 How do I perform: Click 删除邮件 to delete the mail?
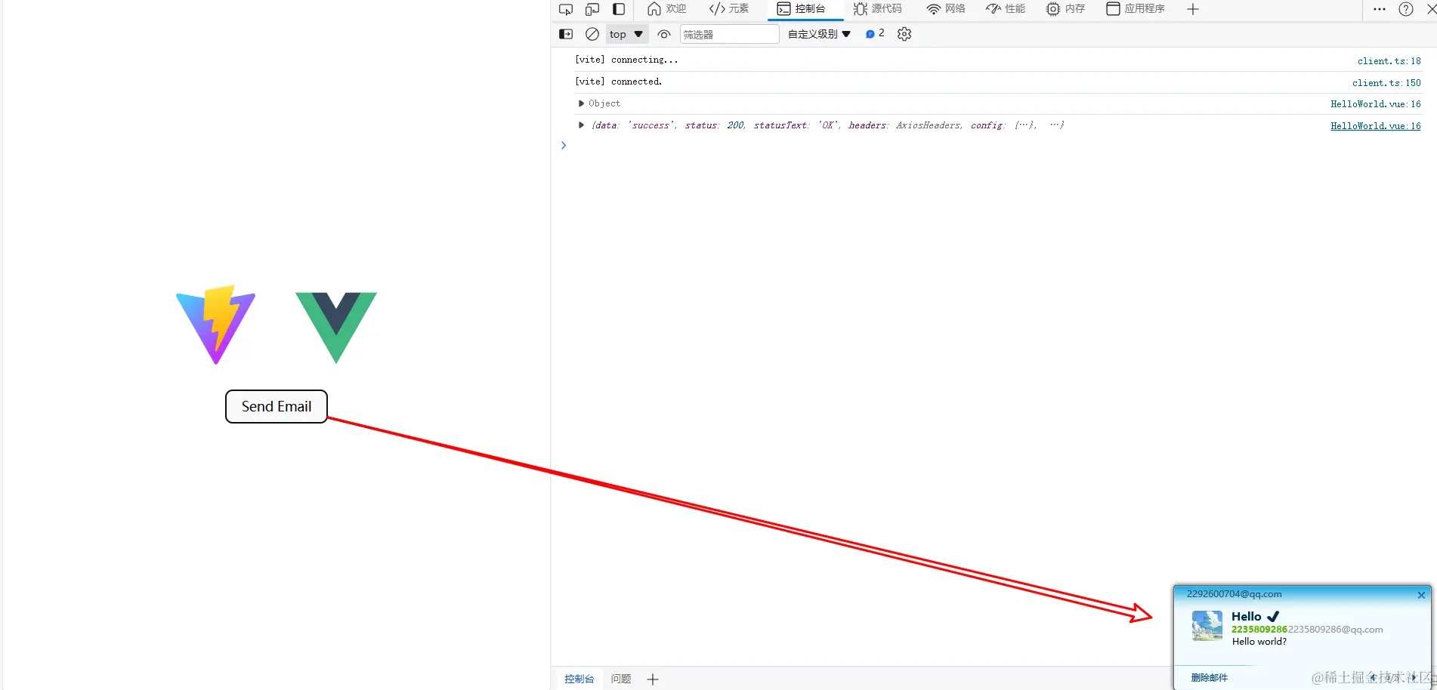[x=1210, y=678]
